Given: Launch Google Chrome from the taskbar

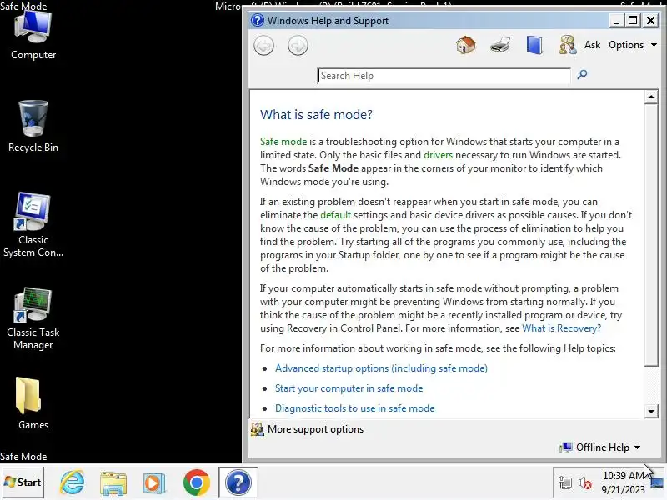Looking at the screenshot, I should coord(196,483).
